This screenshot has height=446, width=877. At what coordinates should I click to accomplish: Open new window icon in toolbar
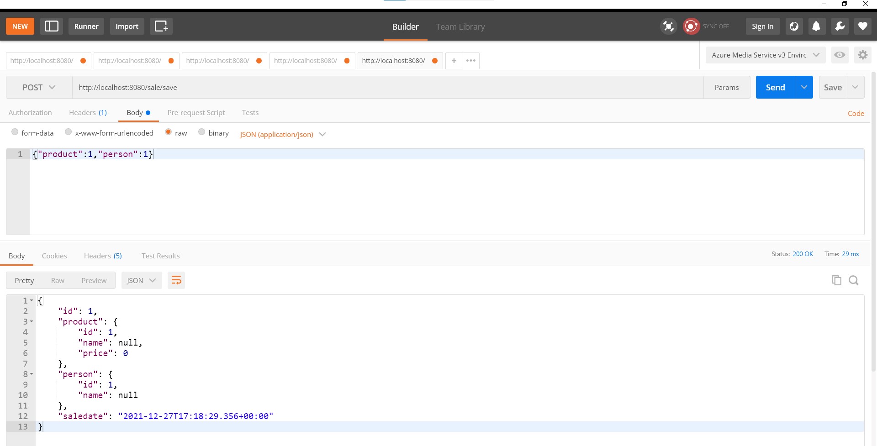coord(161,26)
